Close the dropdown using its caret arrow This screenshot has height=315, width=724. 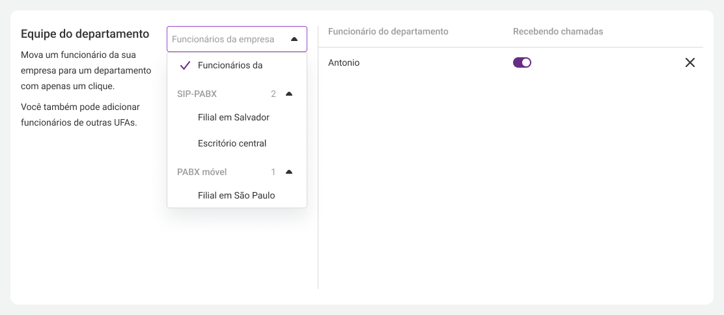(294, 39)
